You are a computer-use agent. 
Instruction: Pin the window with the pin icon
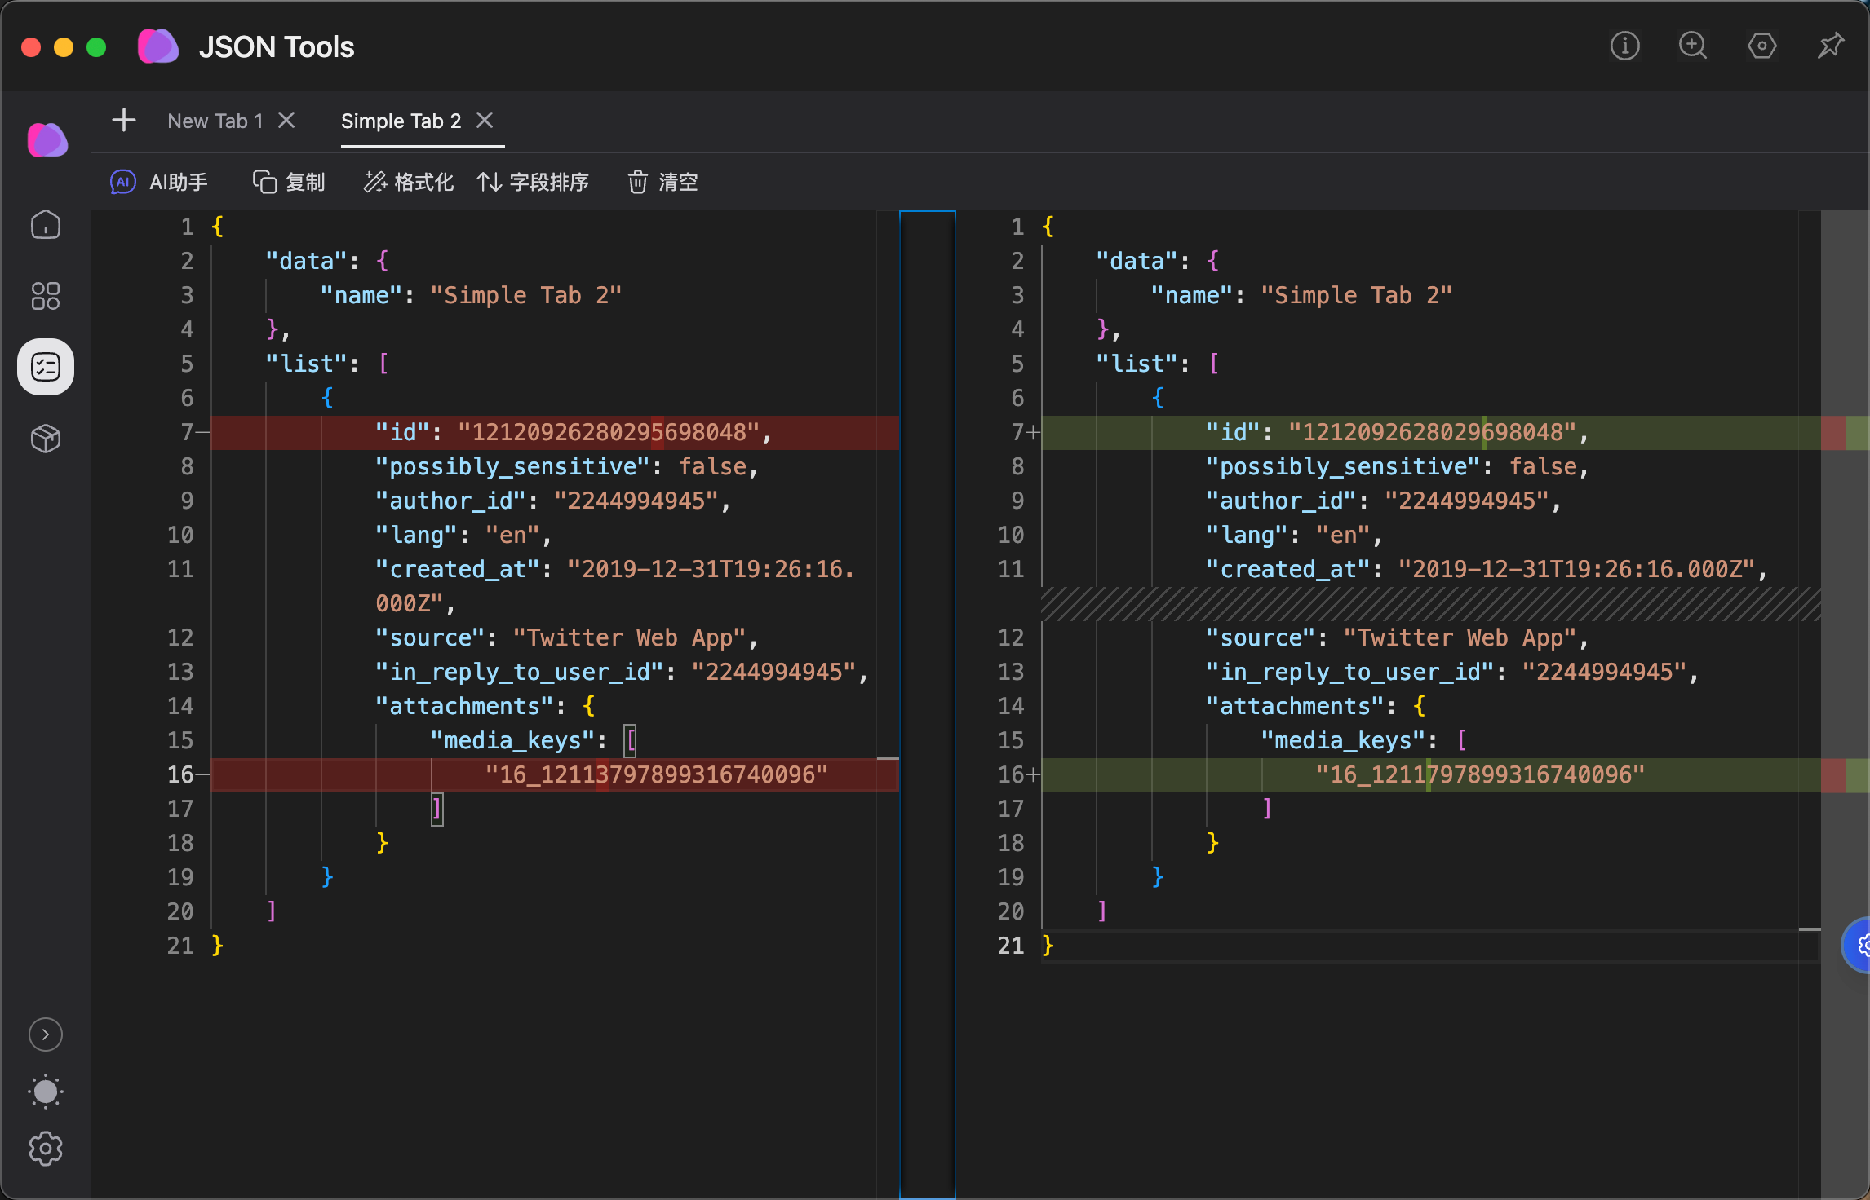(1830, 46)
